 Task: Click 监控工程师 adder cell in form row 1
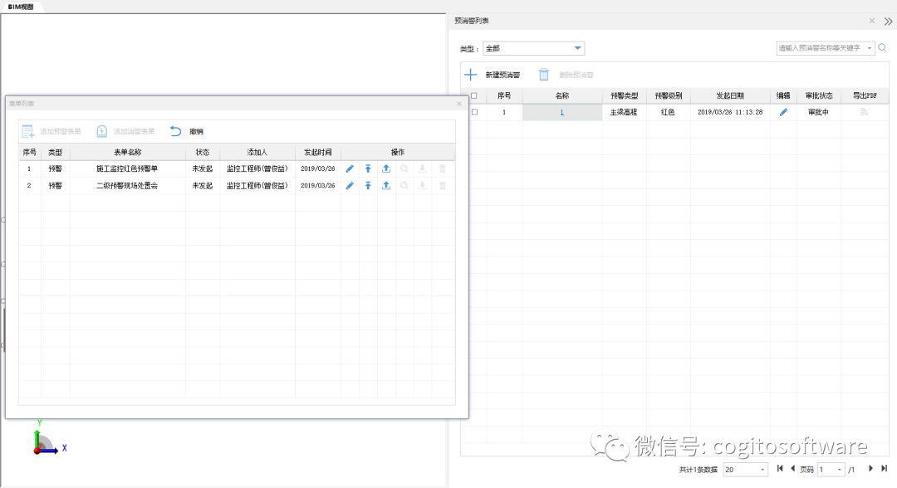(x=257, y=168)
